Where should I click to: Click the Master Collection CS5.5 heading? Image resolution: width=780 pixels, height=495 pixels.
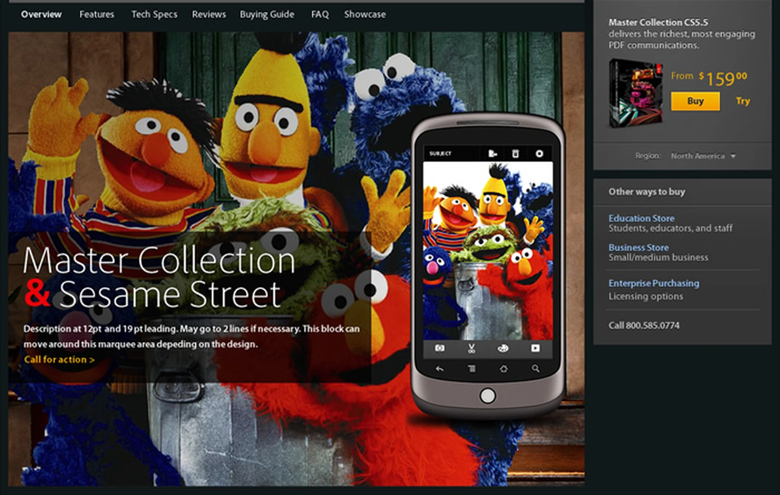[658, 22]
